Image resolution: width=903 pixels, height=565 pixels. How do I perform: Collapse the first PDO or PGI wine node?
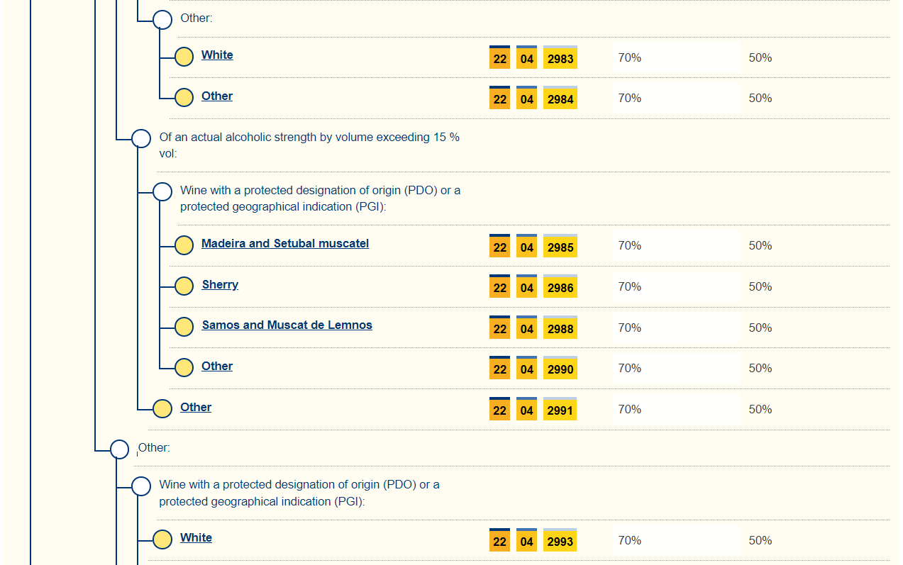coord(162,191)
